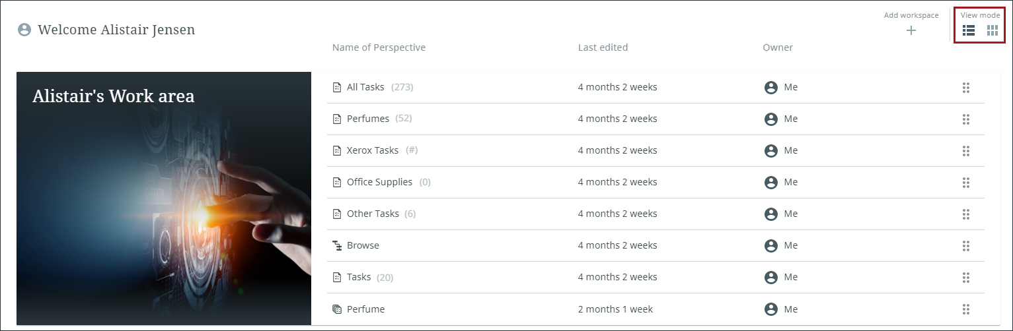Screen dimensions: 1013x331
Task: Select the Other Tasks perspective
Action: [373, 214]
